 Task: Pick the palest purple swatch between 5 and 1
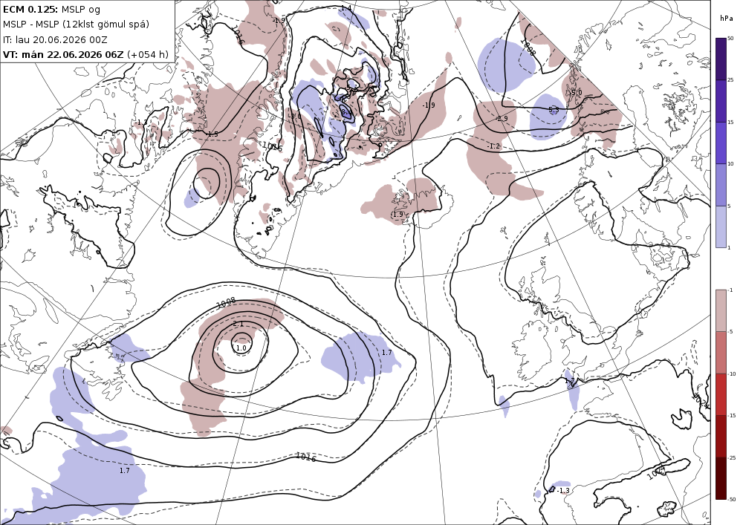pyautogui.click(x=721, y=226)
